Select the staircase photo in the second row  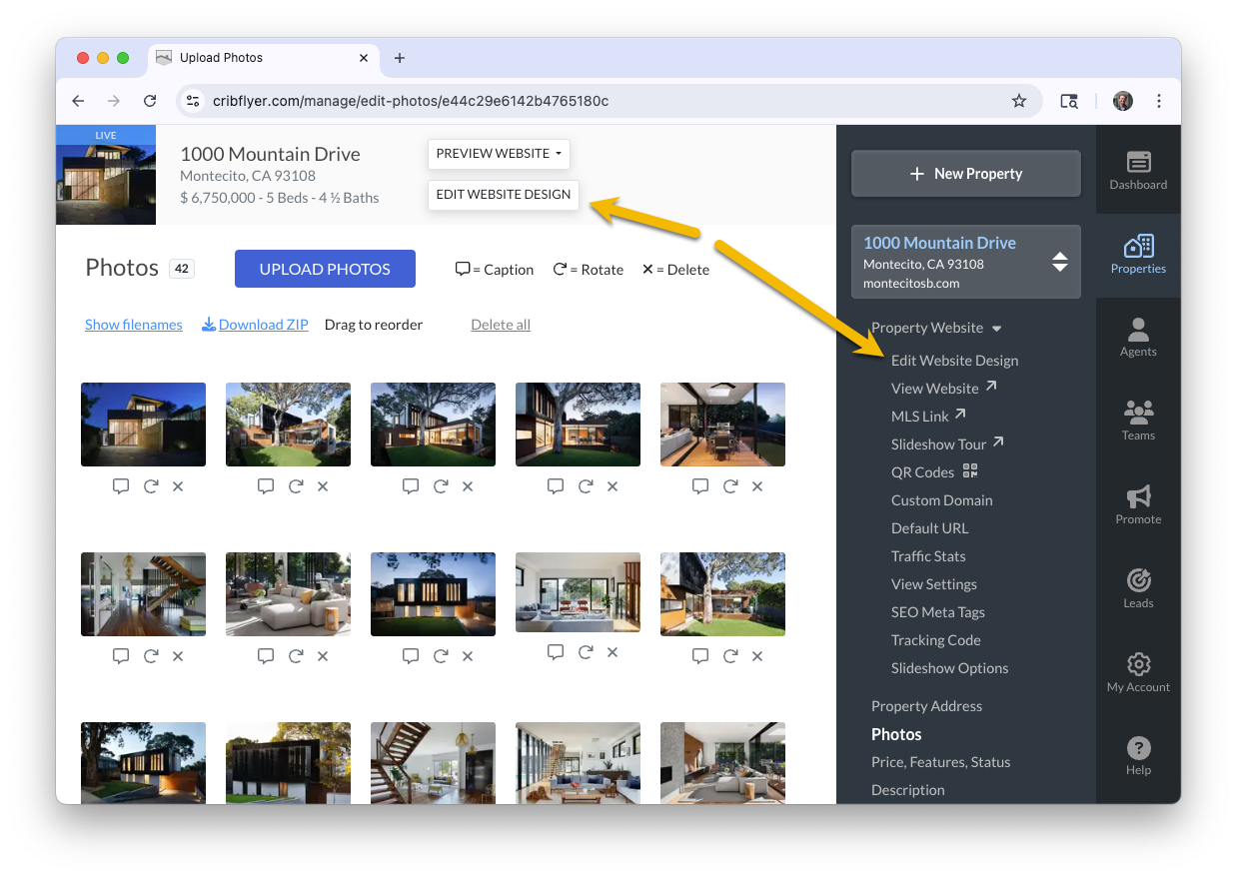point(143,594)
